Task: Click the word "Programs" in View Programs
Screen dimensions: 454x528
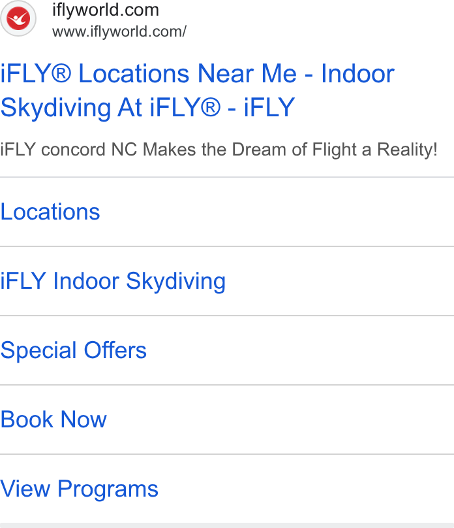Action: click(x=108, y=489)
